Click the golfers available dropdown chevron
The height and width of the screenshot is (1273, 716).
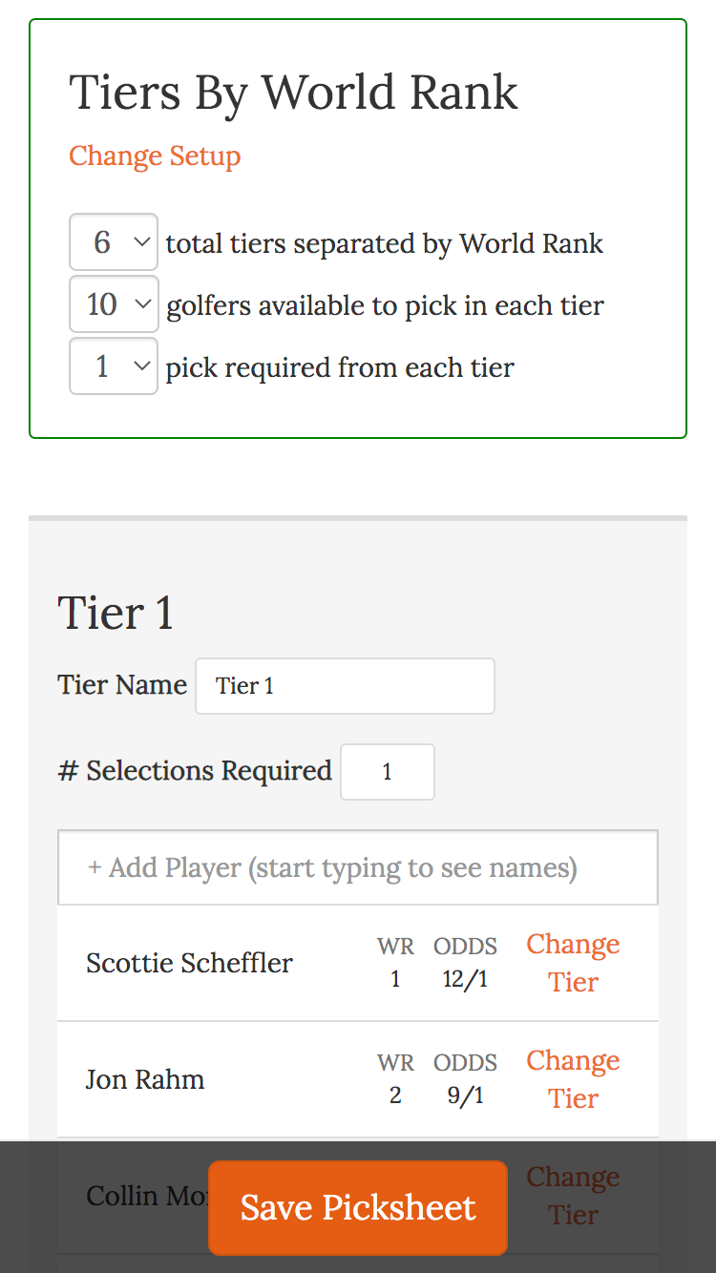143,303
